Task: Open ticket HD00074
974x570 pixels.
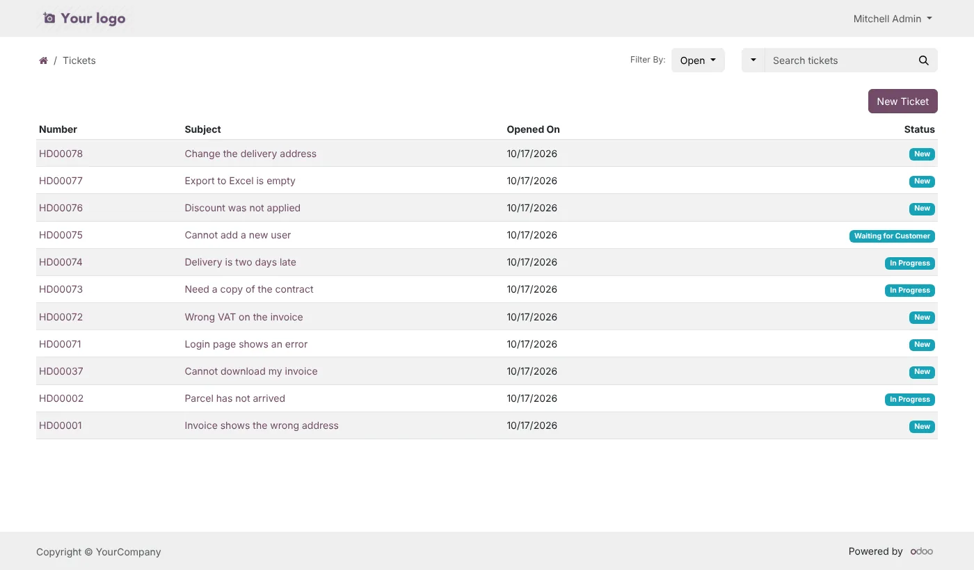Action: (x=61, y=262)
